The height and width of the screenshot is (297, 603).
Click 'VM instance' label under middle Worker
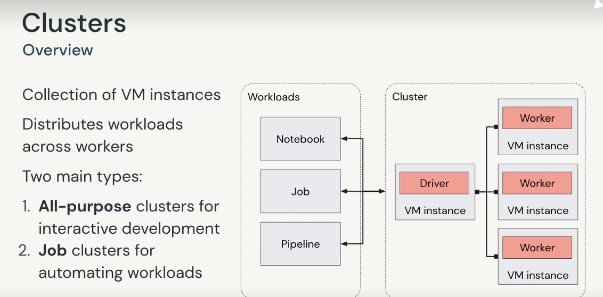[x=537, y=210]
